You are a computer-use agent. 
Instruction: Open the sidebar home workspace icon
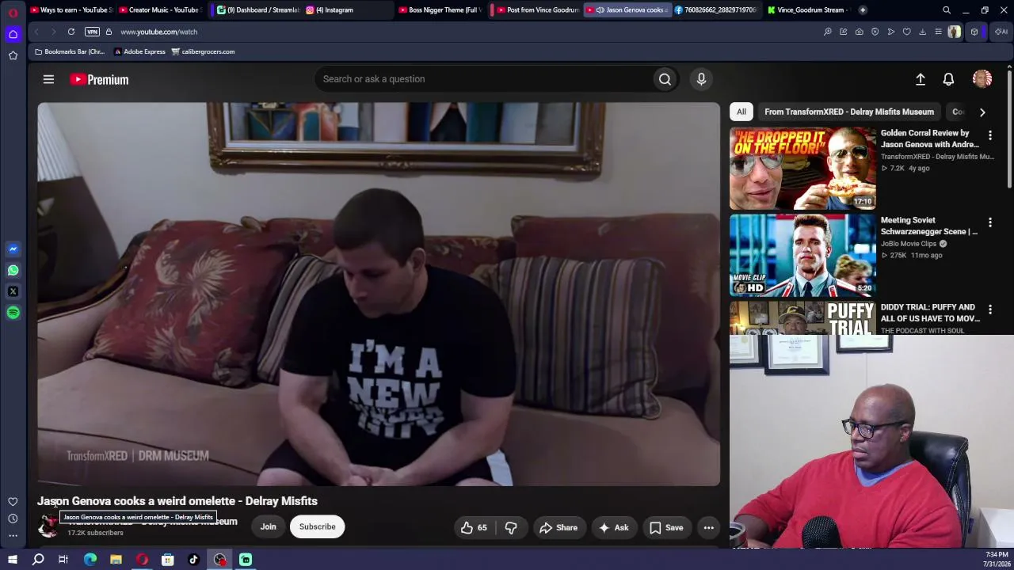13,34
